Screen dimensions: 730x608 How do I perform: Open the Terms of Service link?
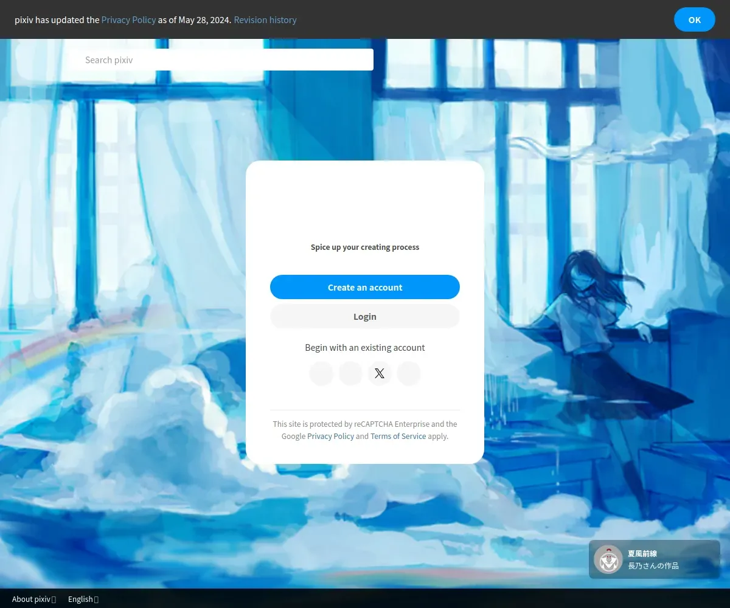(x=398, y=436)
